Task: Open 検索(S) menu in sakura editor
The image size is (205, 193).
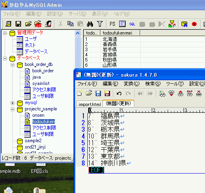Action: [153, 84]
